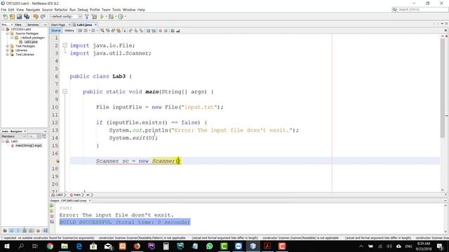449x252 pixels.
Task: Click the Profile Project toolbar icon
Action: point(121,17)
